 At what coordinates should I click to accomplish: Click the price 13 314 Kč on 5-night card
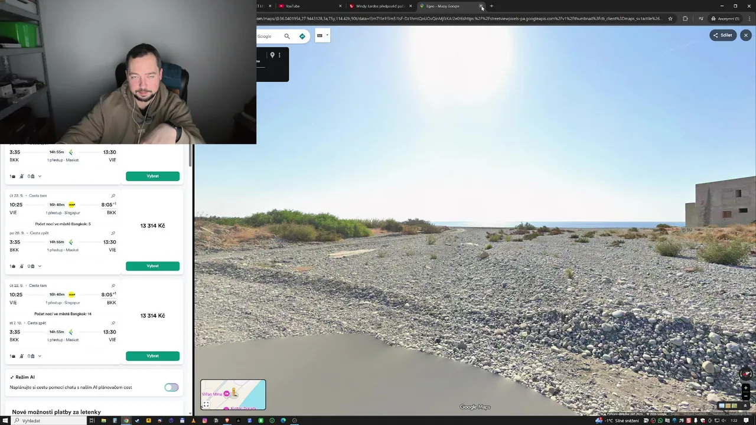click(x=152, y=225)
